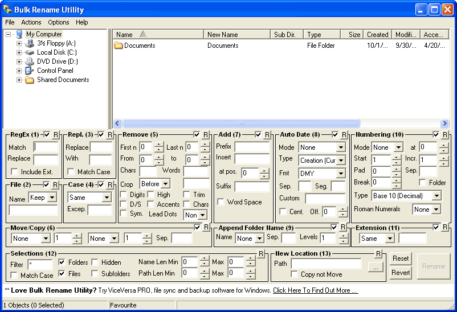Click the Revert button
The height and width of the screenshot is (312, 457).
click(401, 273)
